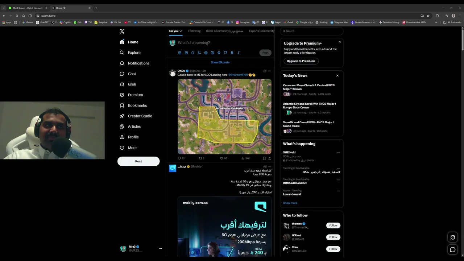Repost the QnDx post
Screen dimensions: 464x261
pyautogui.click(x=202, y=158)
